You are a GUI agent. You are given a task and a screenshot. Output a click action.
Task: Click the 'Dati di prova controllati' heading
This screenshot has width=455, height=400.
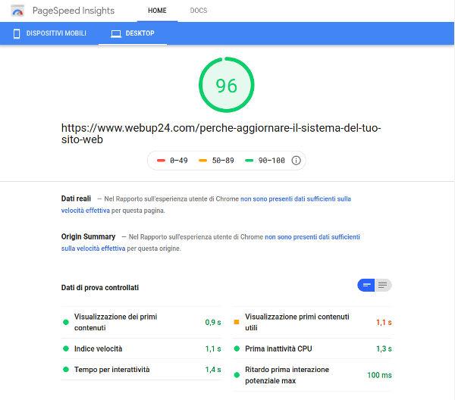click(x=100, y=288)
